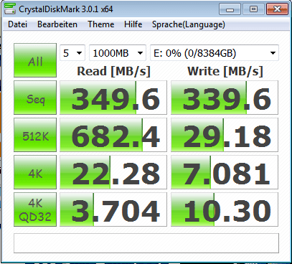This screenshot has height=264, width=292.
Task: Start the 512K benchmark test
Action: pyautogui.click(x=35, y=135)
